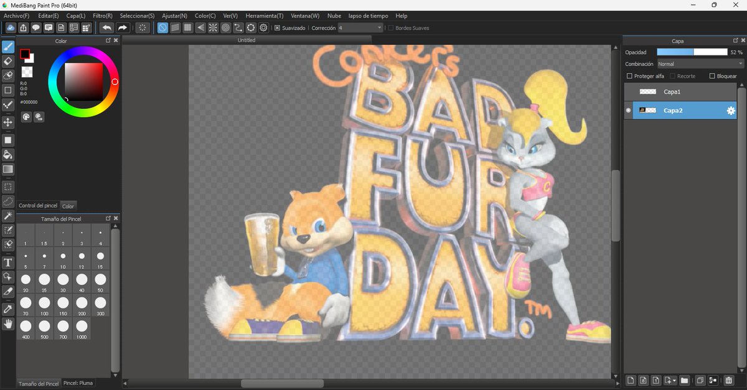The height and width of the screenshot is (390, 747).
Task: Open the Herramienta menu
Action: 264,16
